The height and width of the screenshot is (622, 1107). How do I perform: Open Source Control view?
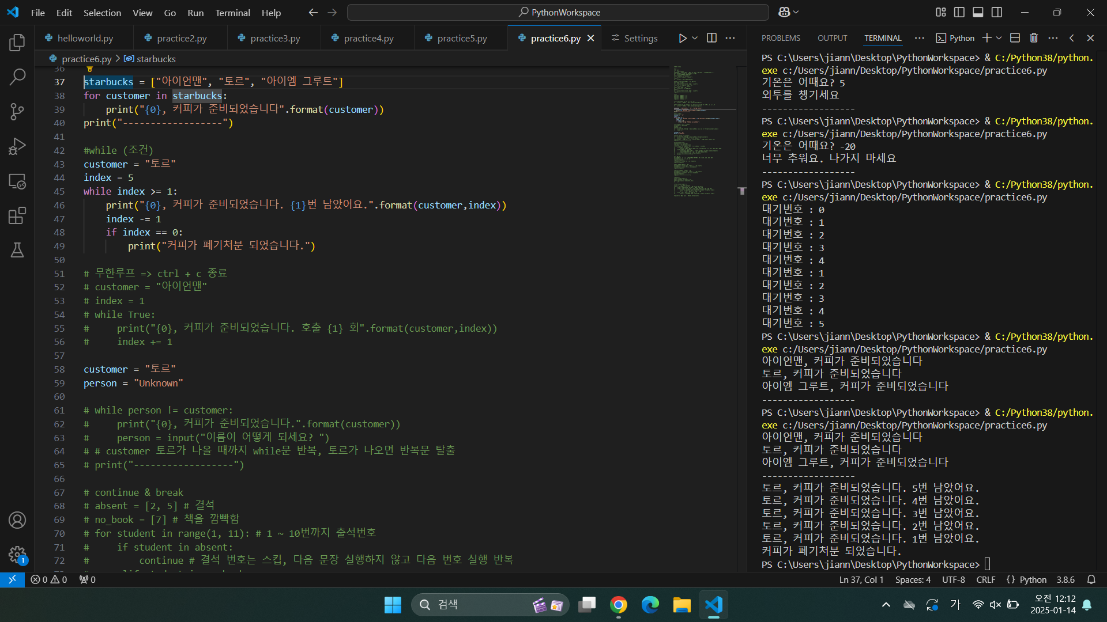(x=17, y=111)
